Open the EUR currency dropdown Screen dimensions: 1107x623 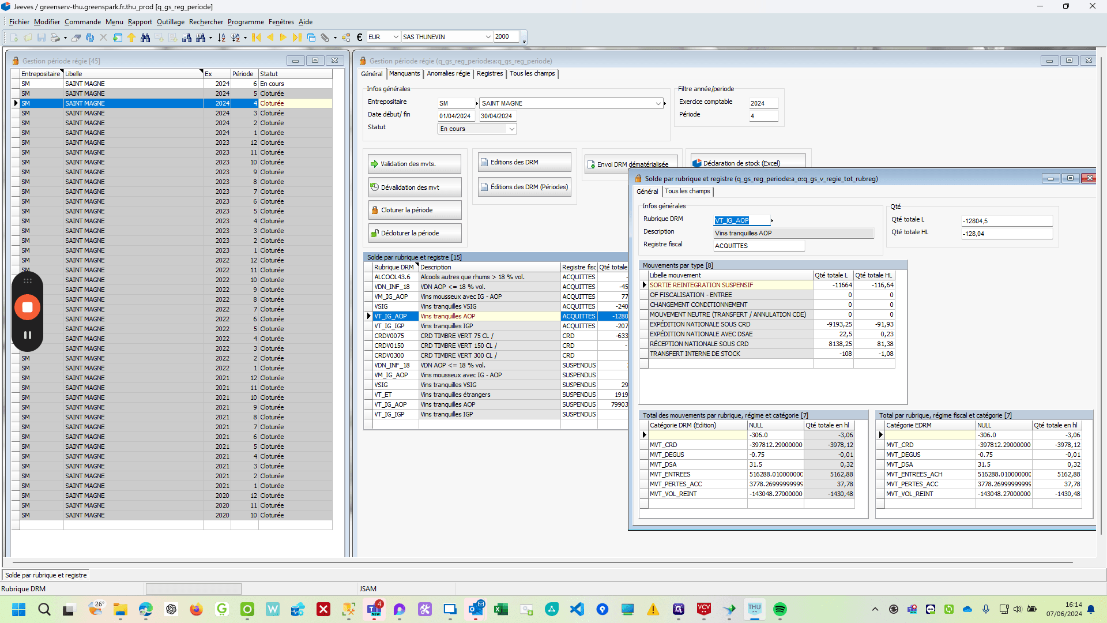pos(396,37)
